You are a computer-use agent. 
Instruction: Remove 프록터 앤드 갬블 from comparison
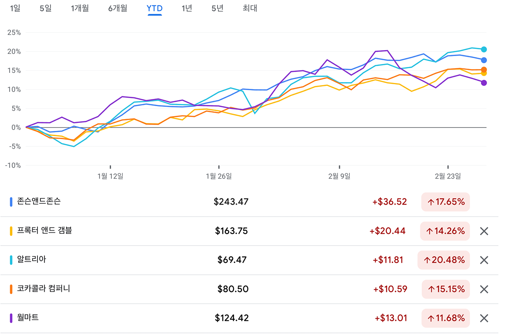coord(484,231)
